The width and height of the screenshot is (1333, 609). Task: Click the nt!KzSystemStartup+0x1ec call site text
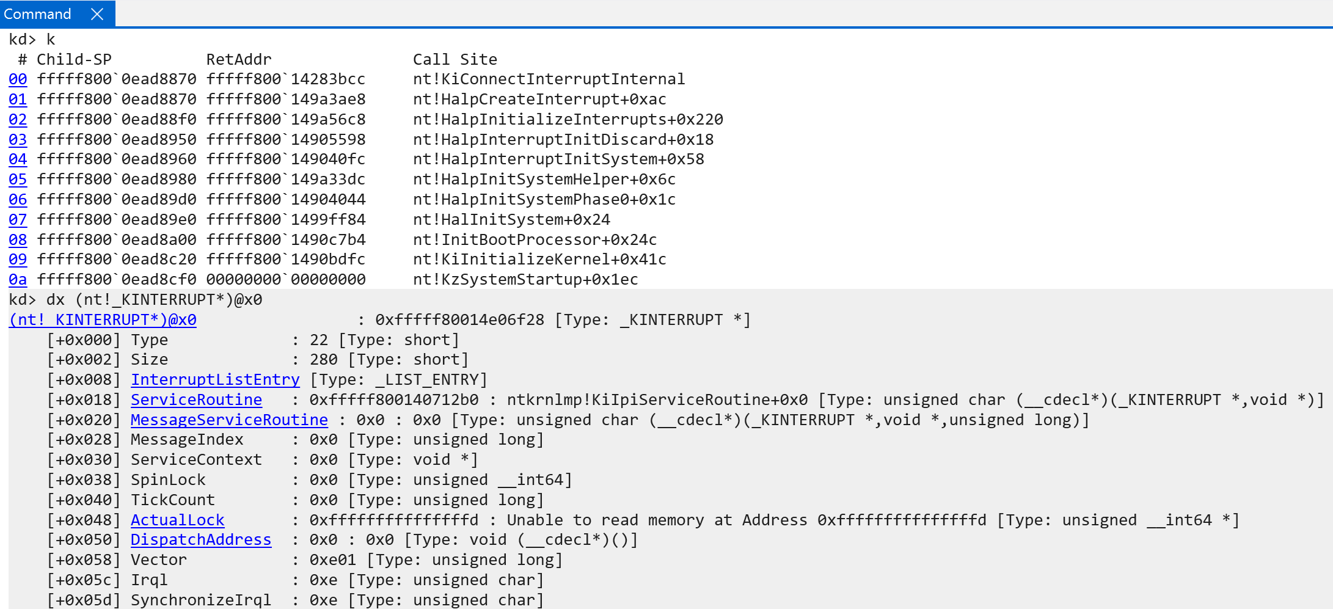pyautogui.click(x=525, y=280)
